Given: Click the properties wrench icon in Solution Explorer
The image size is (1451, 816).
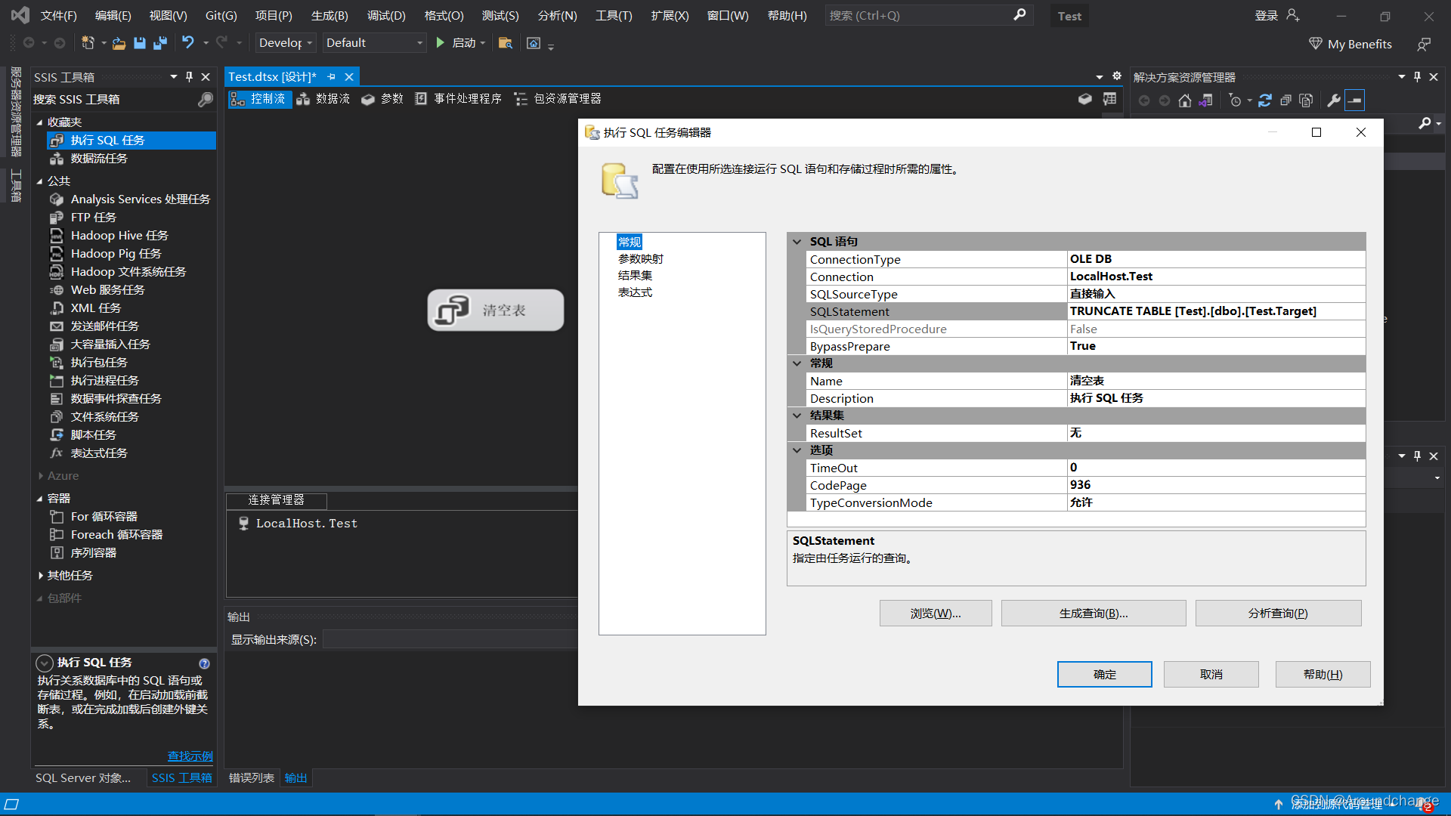Looking at the screenshot, I should (x=1334, y=100).
